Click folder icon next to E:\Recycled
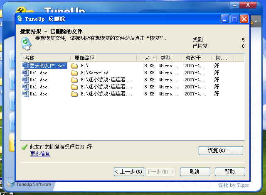 point(74,73)
